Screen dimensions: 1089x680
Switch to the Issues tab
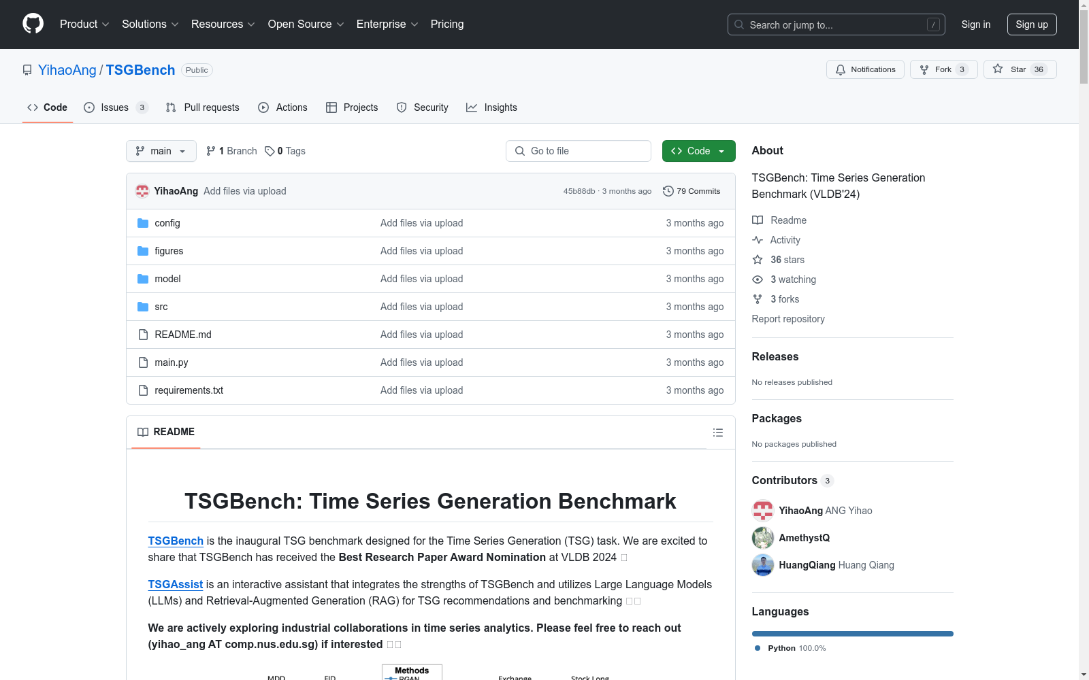[116, 107]
